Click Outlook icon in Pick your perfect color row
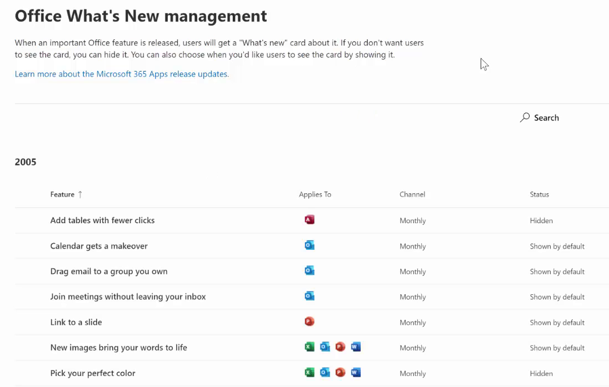Image resolution: width=609 pixels, height=387 pixels. click(x=325, y=373)
